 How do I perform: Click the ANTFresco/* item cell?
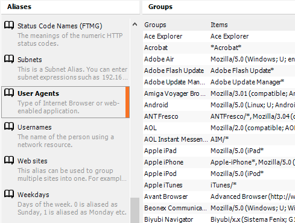tap(253, 116)
